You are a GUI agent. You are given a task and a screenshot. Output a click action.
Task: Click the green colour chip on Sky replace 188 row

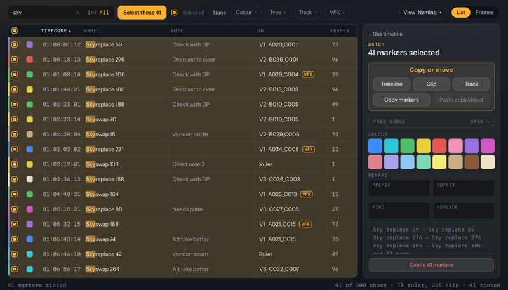click(x=29, y=104)
